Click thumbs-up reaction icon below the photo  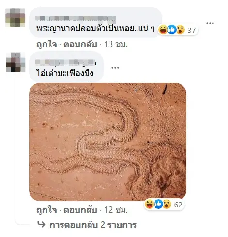(x=158, y=205)
